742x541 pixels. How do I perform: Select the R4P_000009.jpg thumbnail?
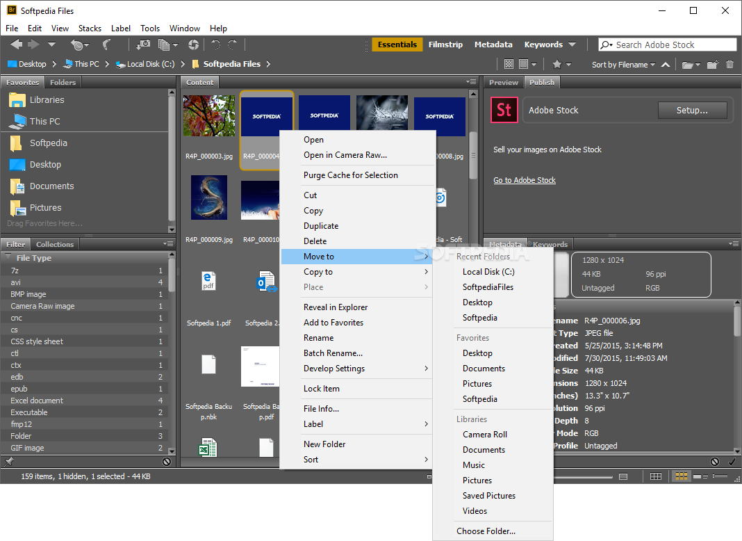208,197
